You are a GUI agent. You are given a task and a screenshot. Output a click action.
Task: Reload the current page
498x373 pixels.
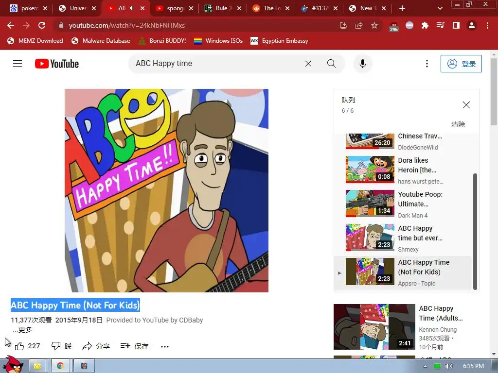tap(42, 25)
